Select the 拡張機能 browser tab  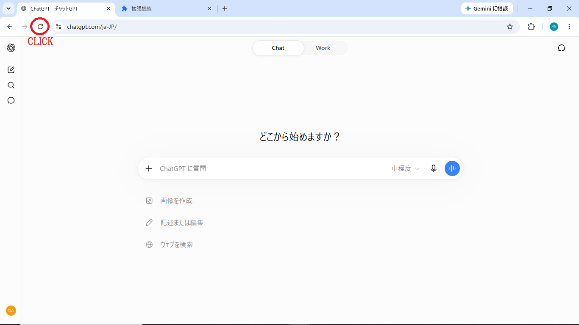(167, 8)
